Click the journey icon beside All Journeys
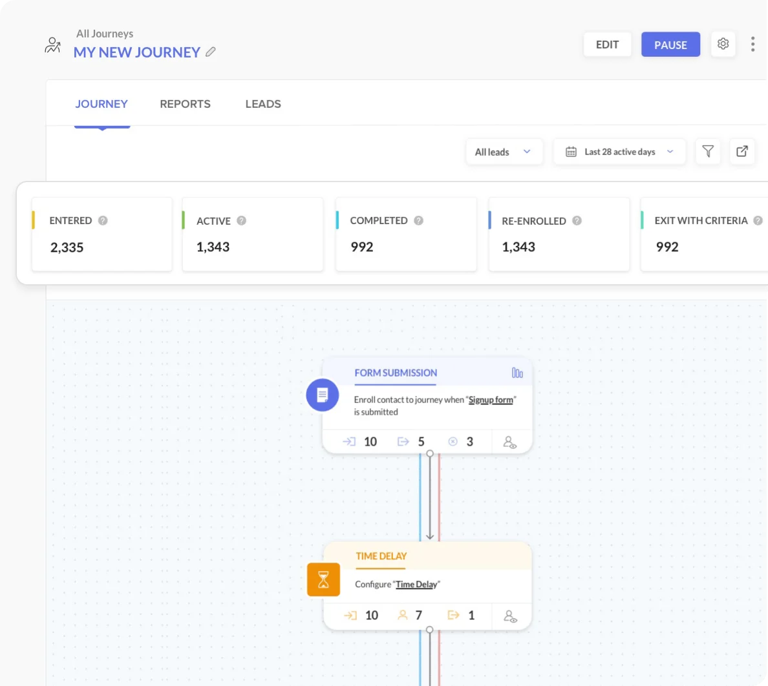 52,45
